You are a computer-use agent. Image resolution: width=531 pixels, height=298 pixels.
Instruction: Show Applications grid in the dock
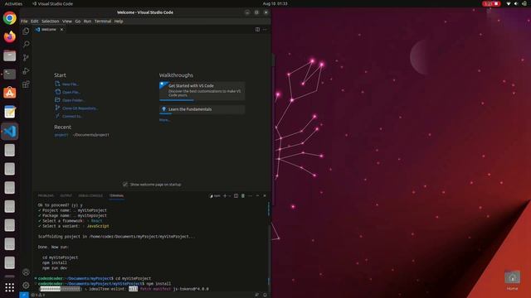click(x=9, y=287)
